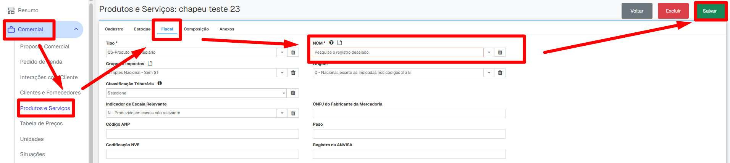This screenshot has height=163, width=730.
Task: Click the NCM help question mark icon
Action: click(331, 43)
